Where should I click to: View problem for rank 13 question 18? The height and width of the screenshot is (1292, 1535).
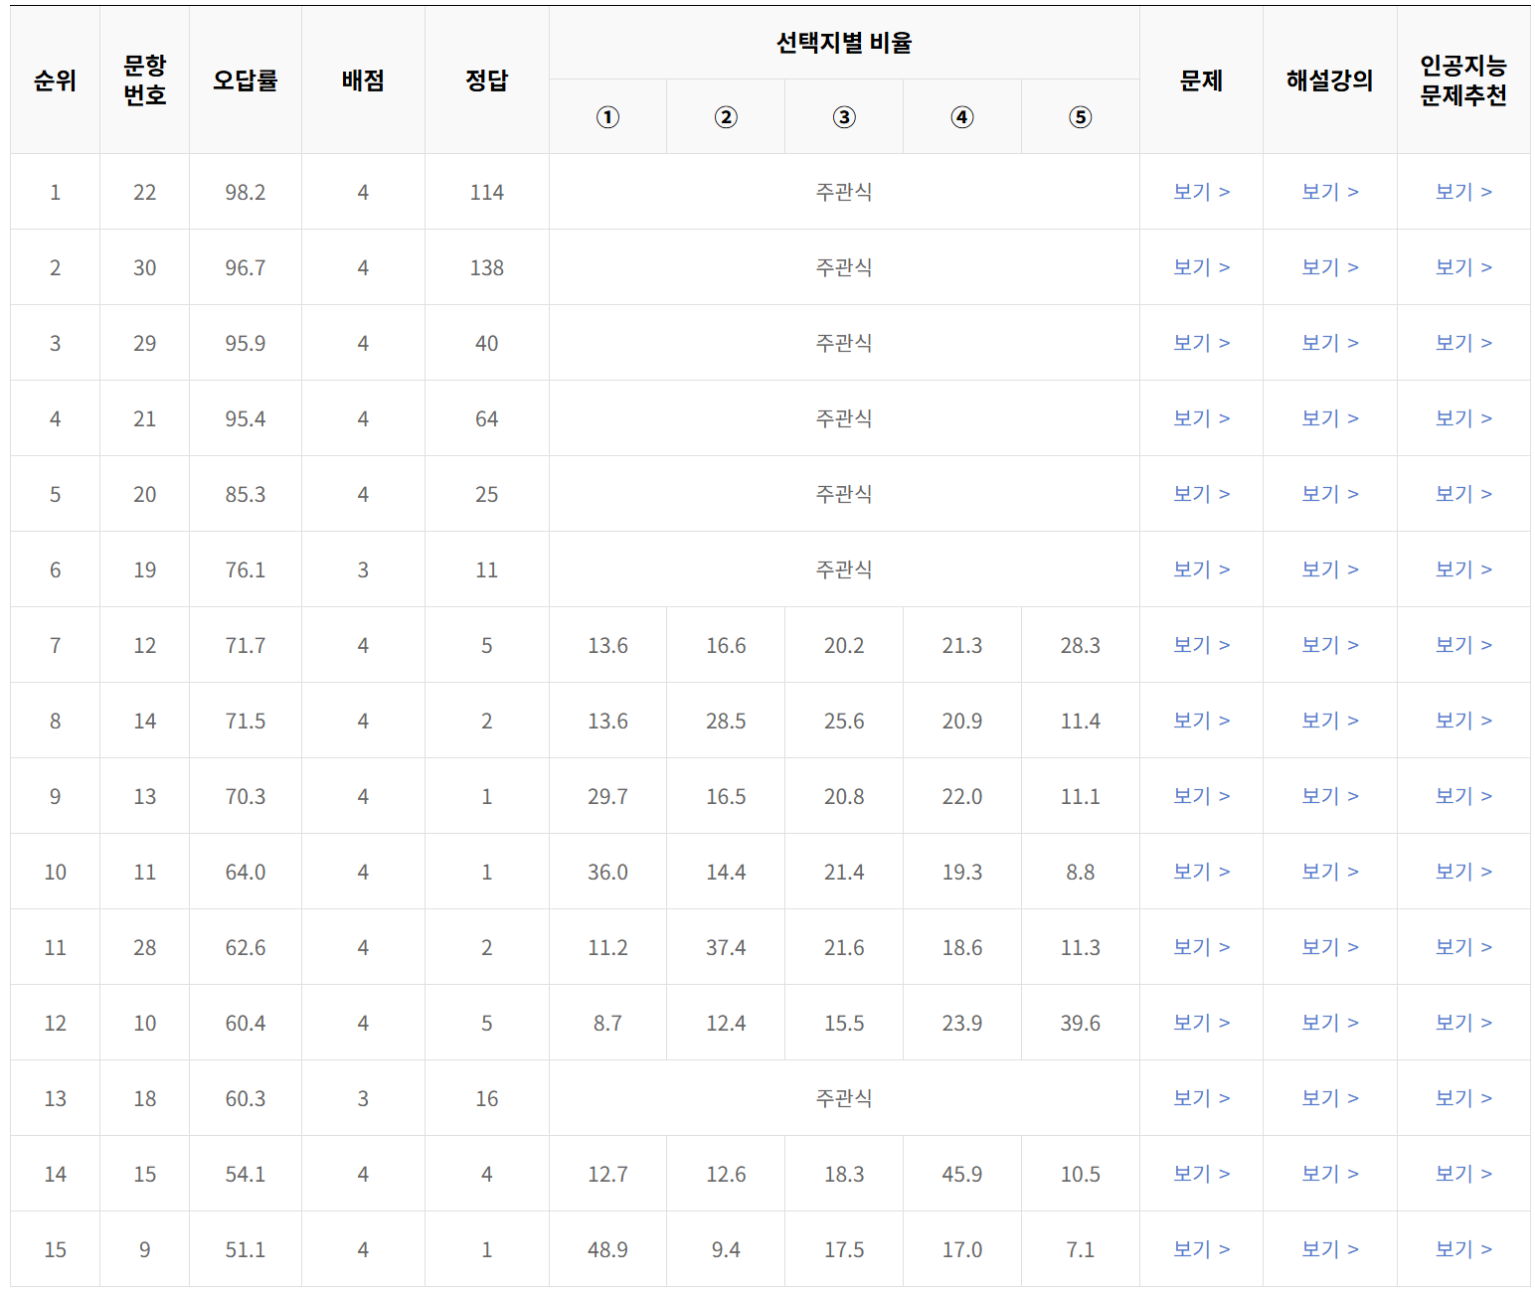tap(1200, 1098)
